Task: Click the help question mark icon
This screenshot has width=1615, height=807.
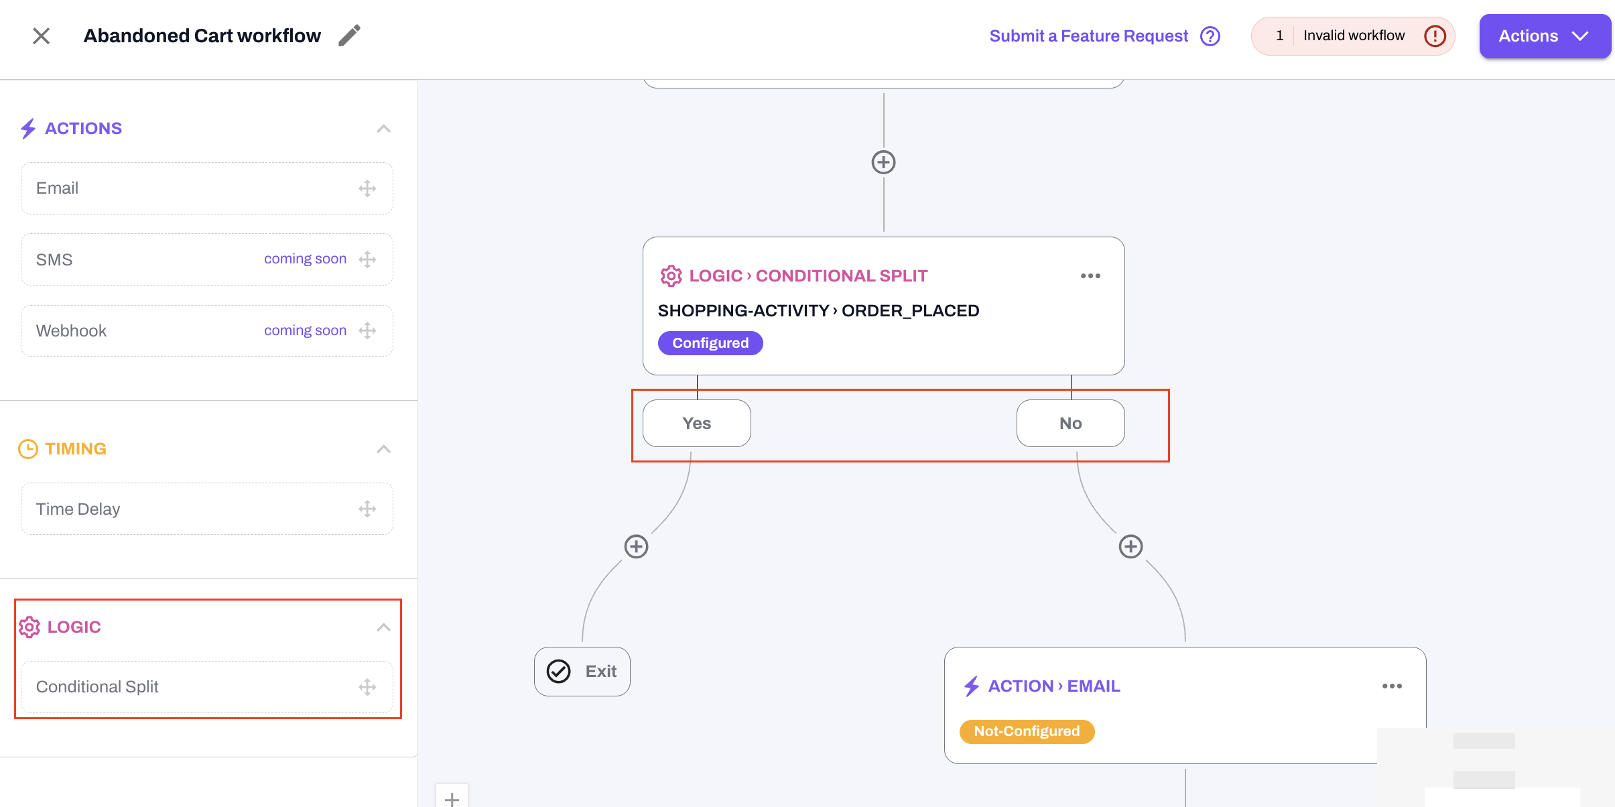Action: tap(1210, 36)
